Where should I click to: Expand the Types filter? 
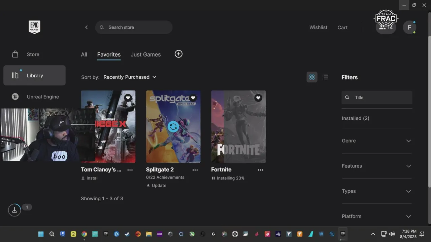(377, 191)
